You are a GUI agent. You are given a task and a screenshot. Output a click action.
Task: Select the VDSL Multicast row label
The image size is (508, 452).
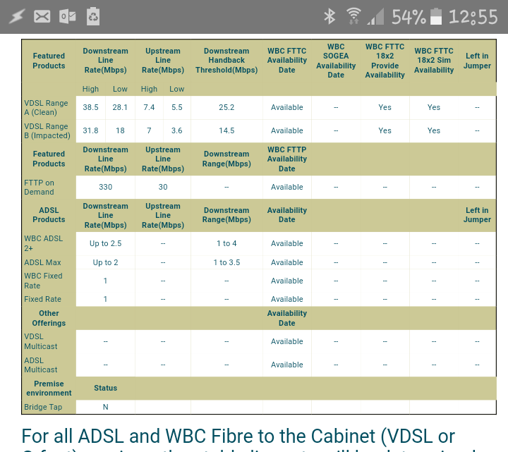[x=41, y=341]
